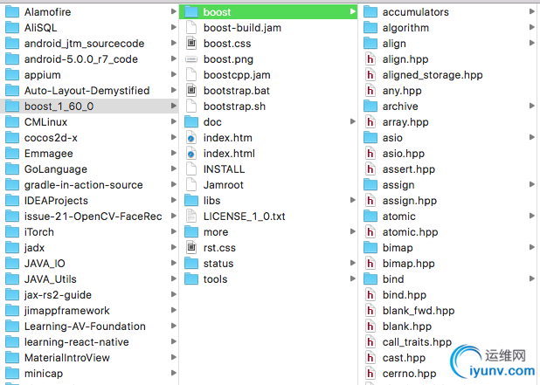Click the Jamroot file icon
540x385 pixels.
pyautogui.click(x=191, y=185)
